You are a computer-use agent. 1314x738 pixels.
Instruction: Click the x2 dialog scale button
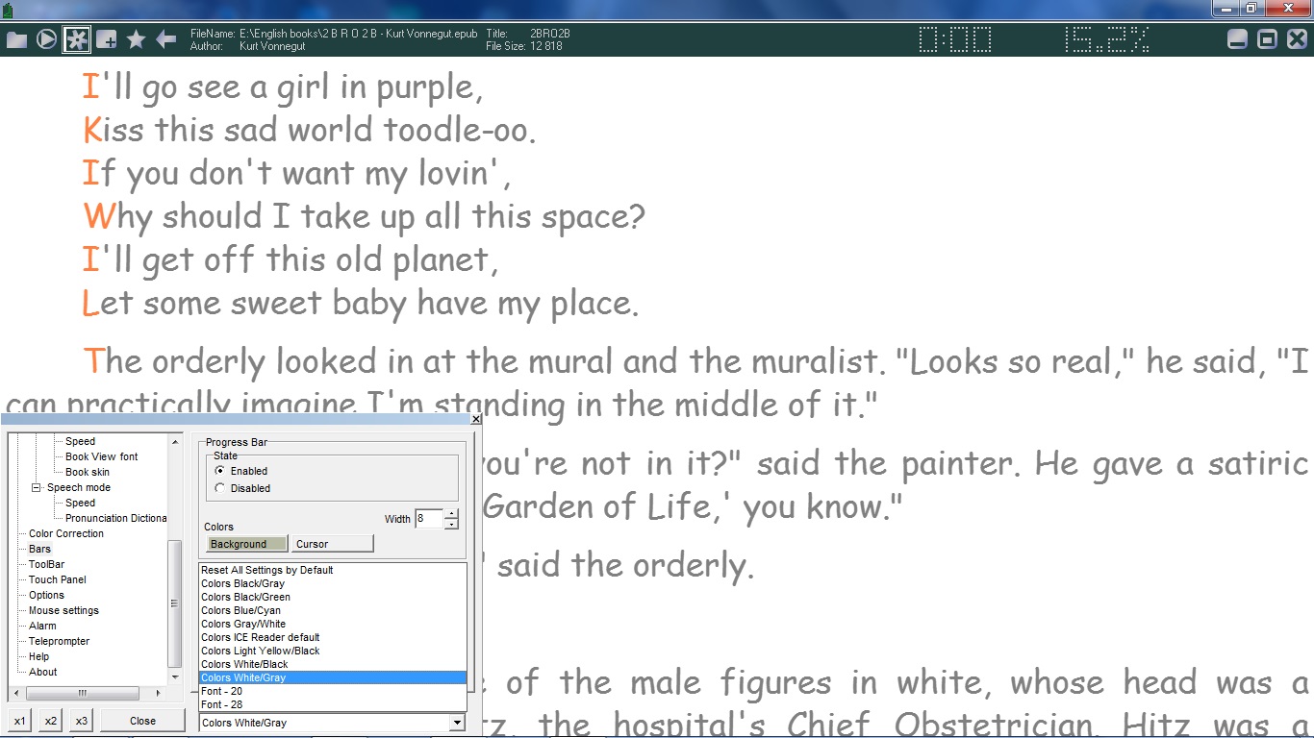(51, 721)
